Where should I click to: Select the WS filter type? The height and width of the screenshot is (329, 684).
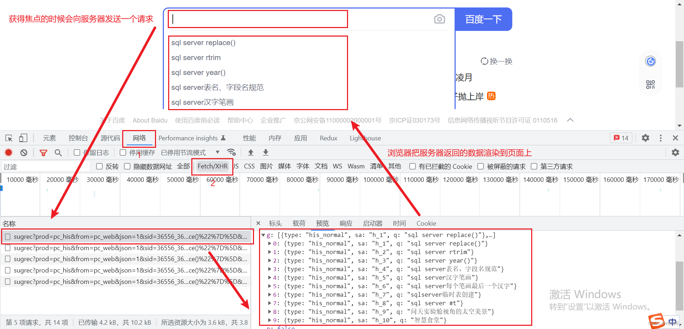[337, 166]
